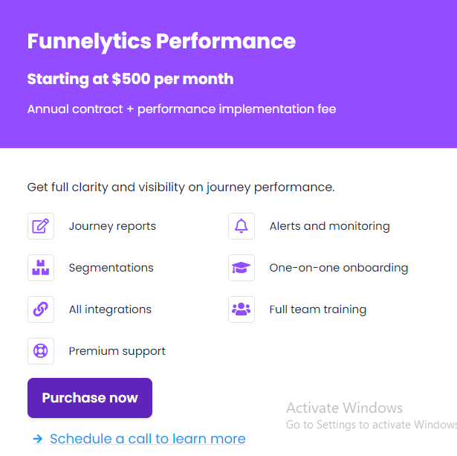The height and width of the screenshot is (456, 457).
Task: Select the All integrations text label
Action: (x=110, y=310)
